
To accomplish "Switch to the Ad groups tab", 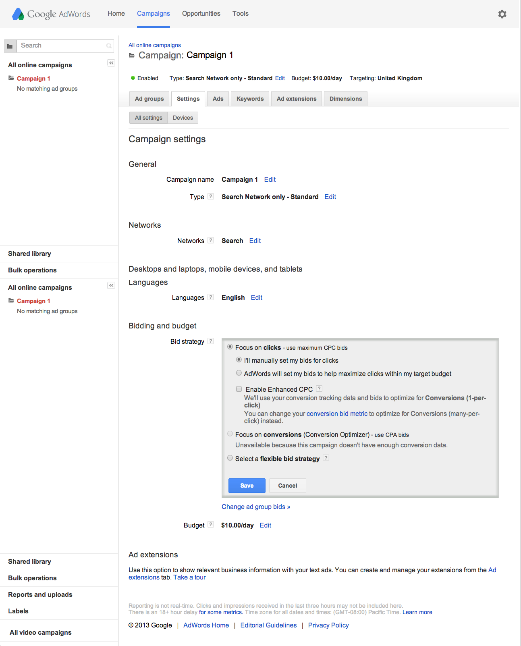I will point(149,99).
